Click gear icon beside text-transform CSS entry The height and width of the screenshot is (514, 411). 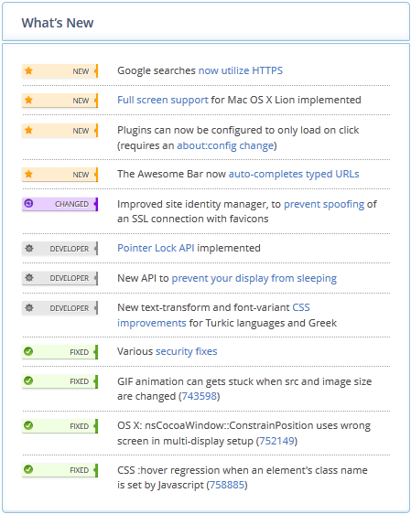29,307
